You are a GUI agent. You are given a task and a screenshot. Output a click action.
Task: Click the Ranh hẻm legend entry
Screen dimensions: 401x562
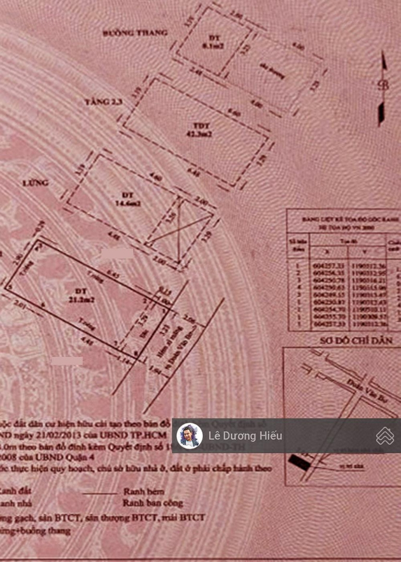144,492
